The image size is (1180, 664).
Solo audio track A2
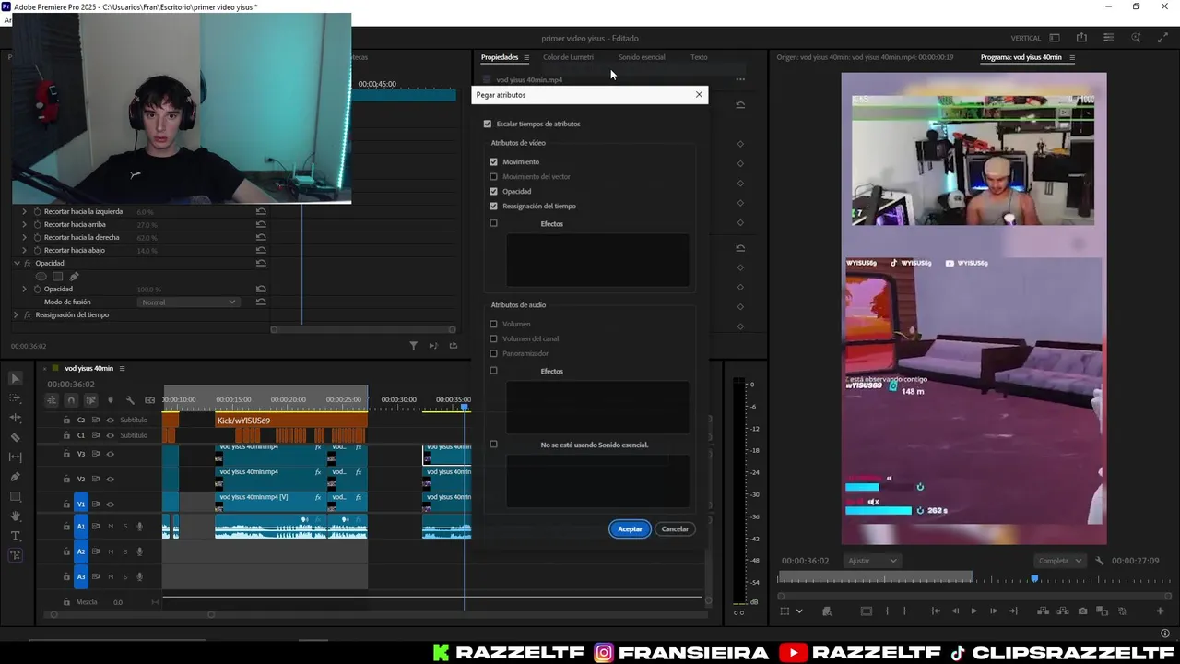[124, 551]
